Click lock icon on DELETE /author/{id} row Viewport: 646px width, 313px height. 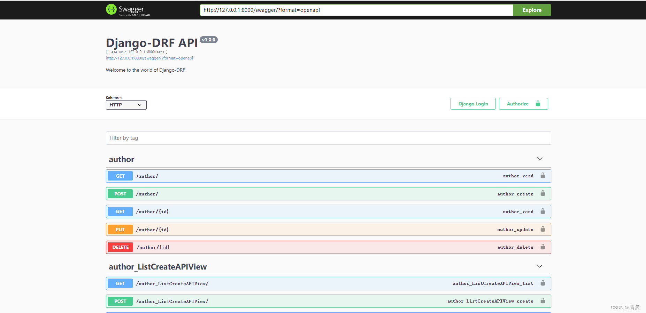(x=543, y=247)
